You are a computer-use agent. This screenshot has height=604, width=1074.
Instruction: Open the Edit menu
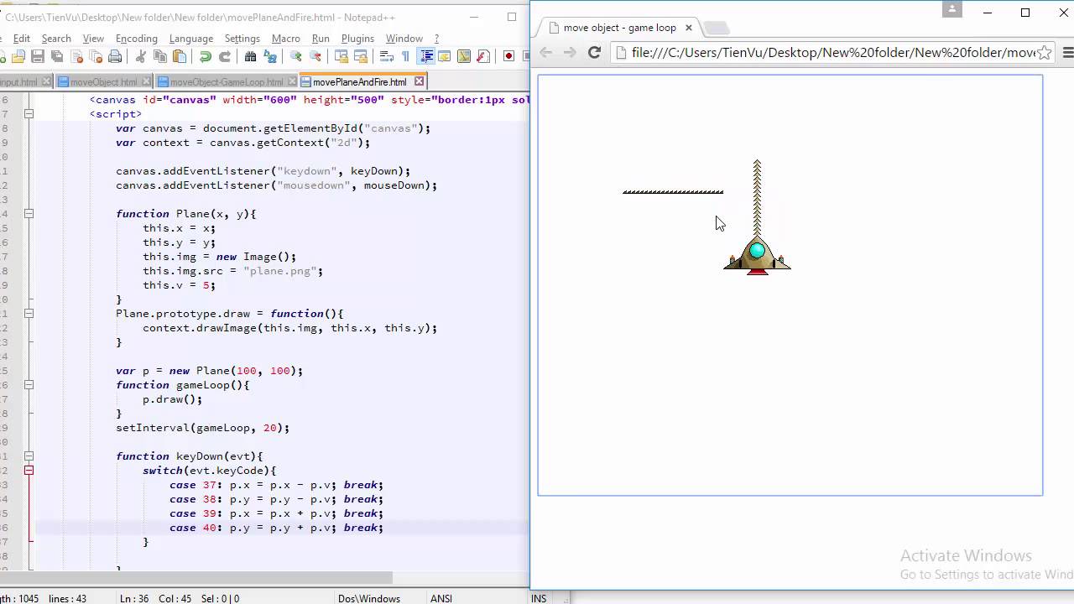point(22,39)
